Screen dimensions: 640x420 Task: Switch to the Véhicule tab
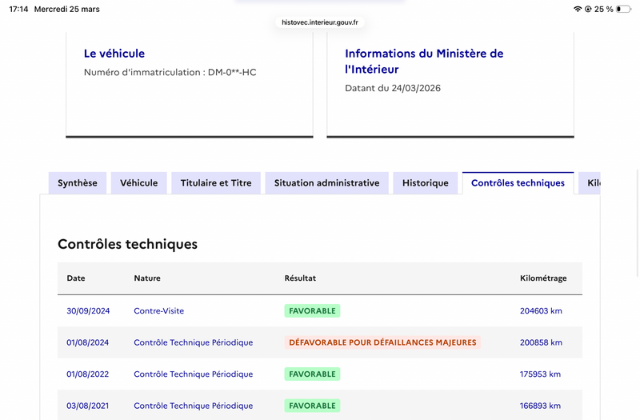(138, 183)
